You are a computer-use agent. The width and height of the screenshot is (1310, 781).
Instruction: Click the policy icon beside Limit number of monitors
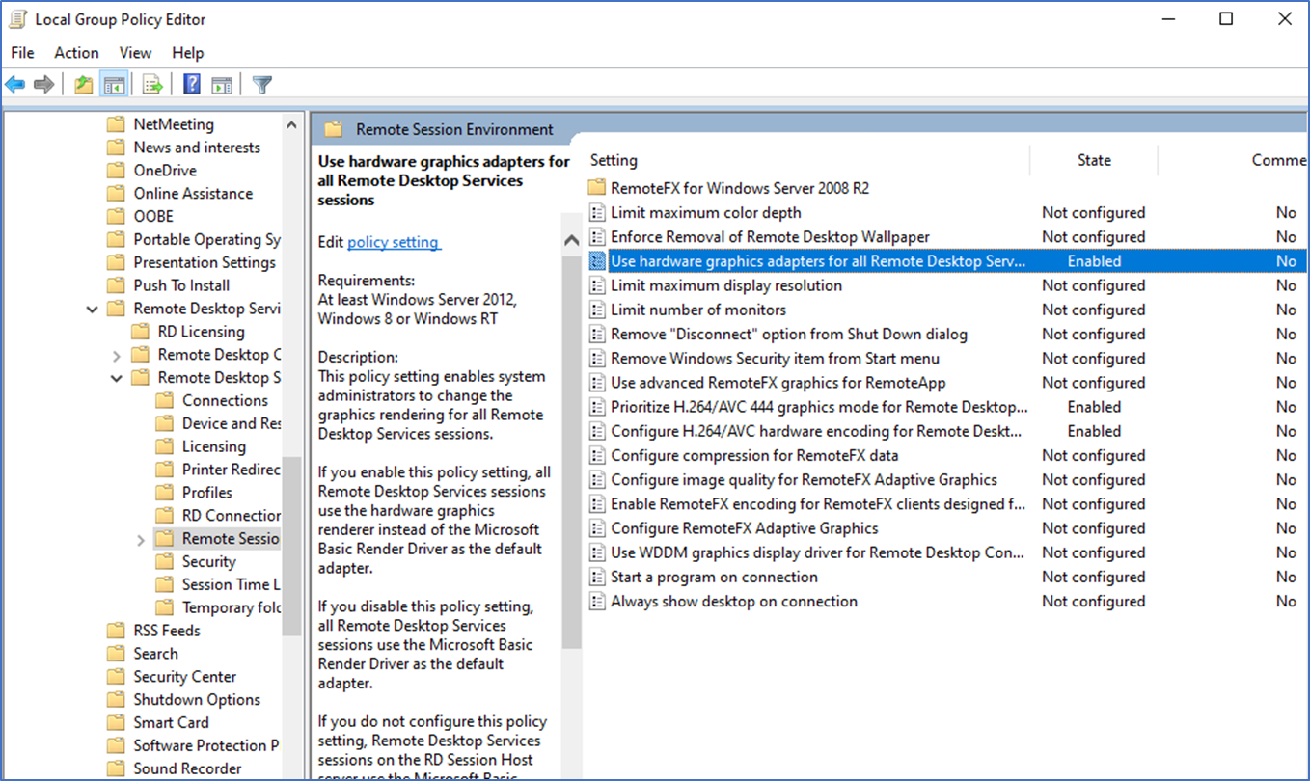pos(598,310)
